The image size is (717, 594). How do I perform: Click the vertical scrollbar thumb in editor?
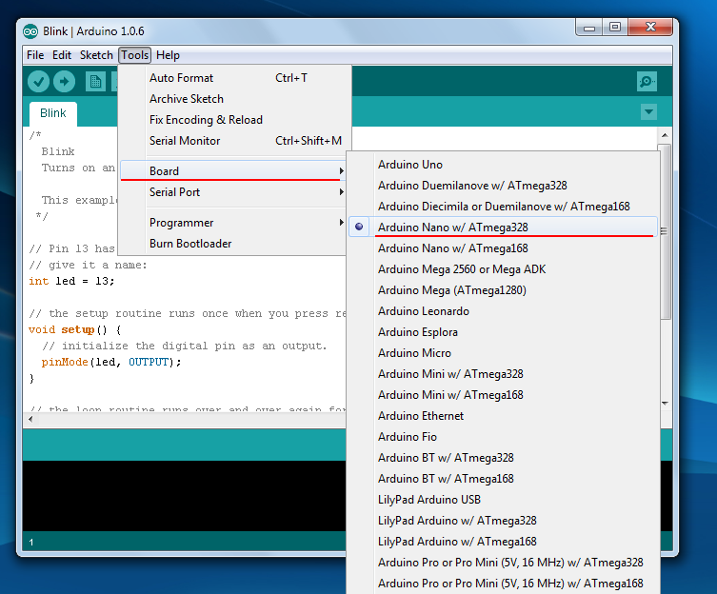coord(666,231)
